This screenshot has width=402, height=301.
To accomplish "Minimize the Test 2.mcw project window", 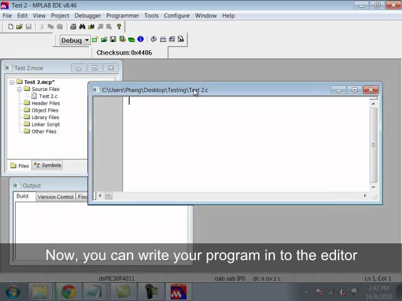I will click(x=79, y=68).
